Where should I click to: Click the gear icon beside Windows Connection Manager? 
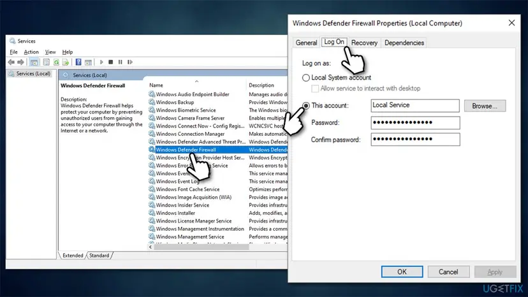click(x=152, y=134)
